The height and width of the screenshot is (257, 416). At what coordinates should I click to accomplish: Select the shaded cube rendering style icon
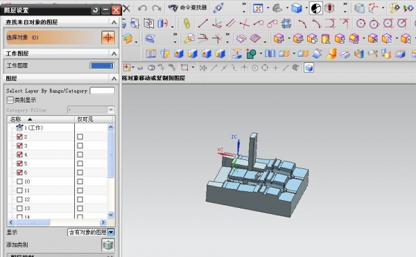tap(296, 8)
